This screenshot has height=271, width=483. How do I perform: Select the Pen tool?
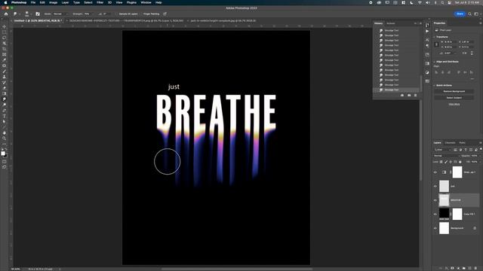(x=5, y=111)
